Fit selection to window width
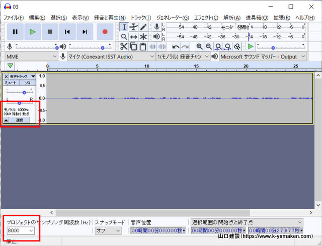This screenshot has height=246, width=322. pos(218,47)
